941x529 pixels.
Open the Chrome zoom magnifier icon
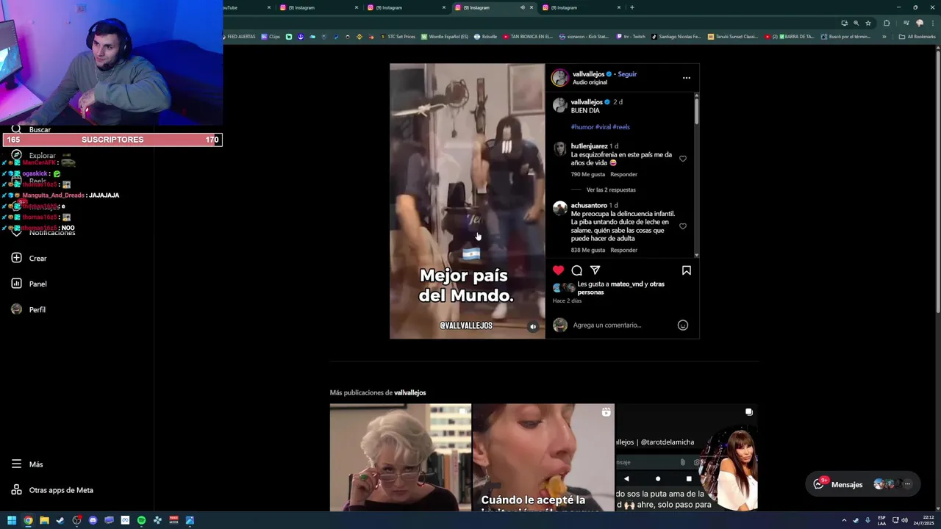[856, 23]
